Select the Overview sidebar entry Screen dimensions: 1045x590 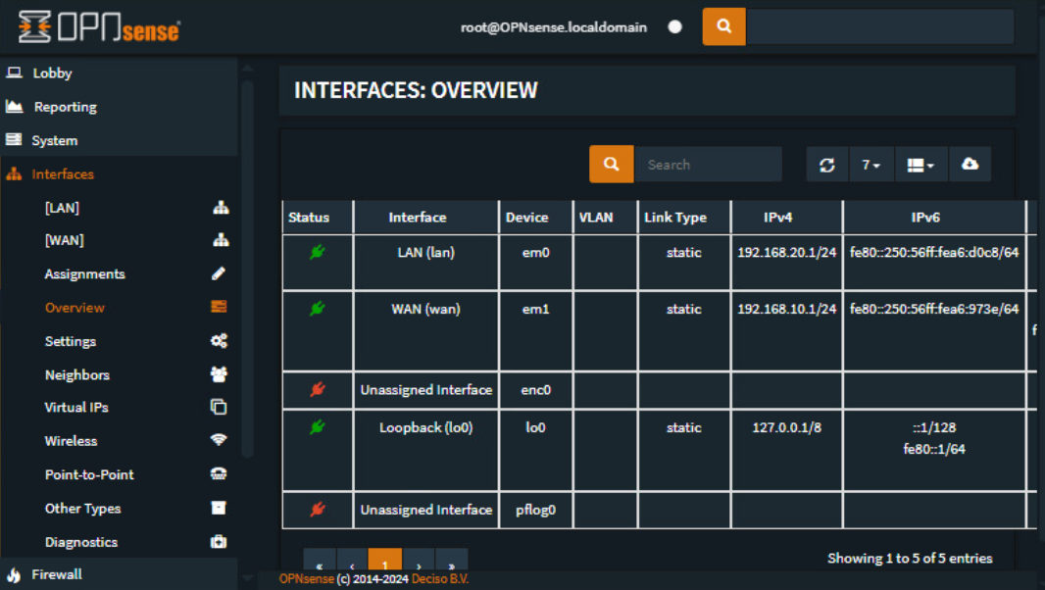point(75,308)
